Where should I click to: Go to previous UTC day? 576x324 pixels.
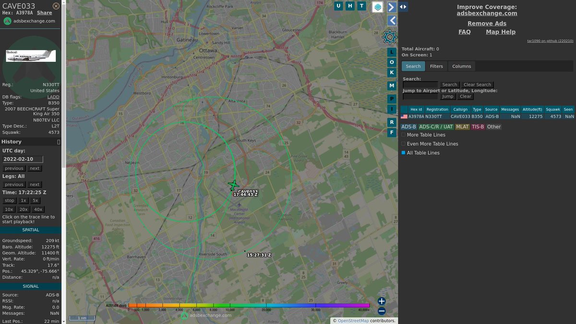(14, 168)
